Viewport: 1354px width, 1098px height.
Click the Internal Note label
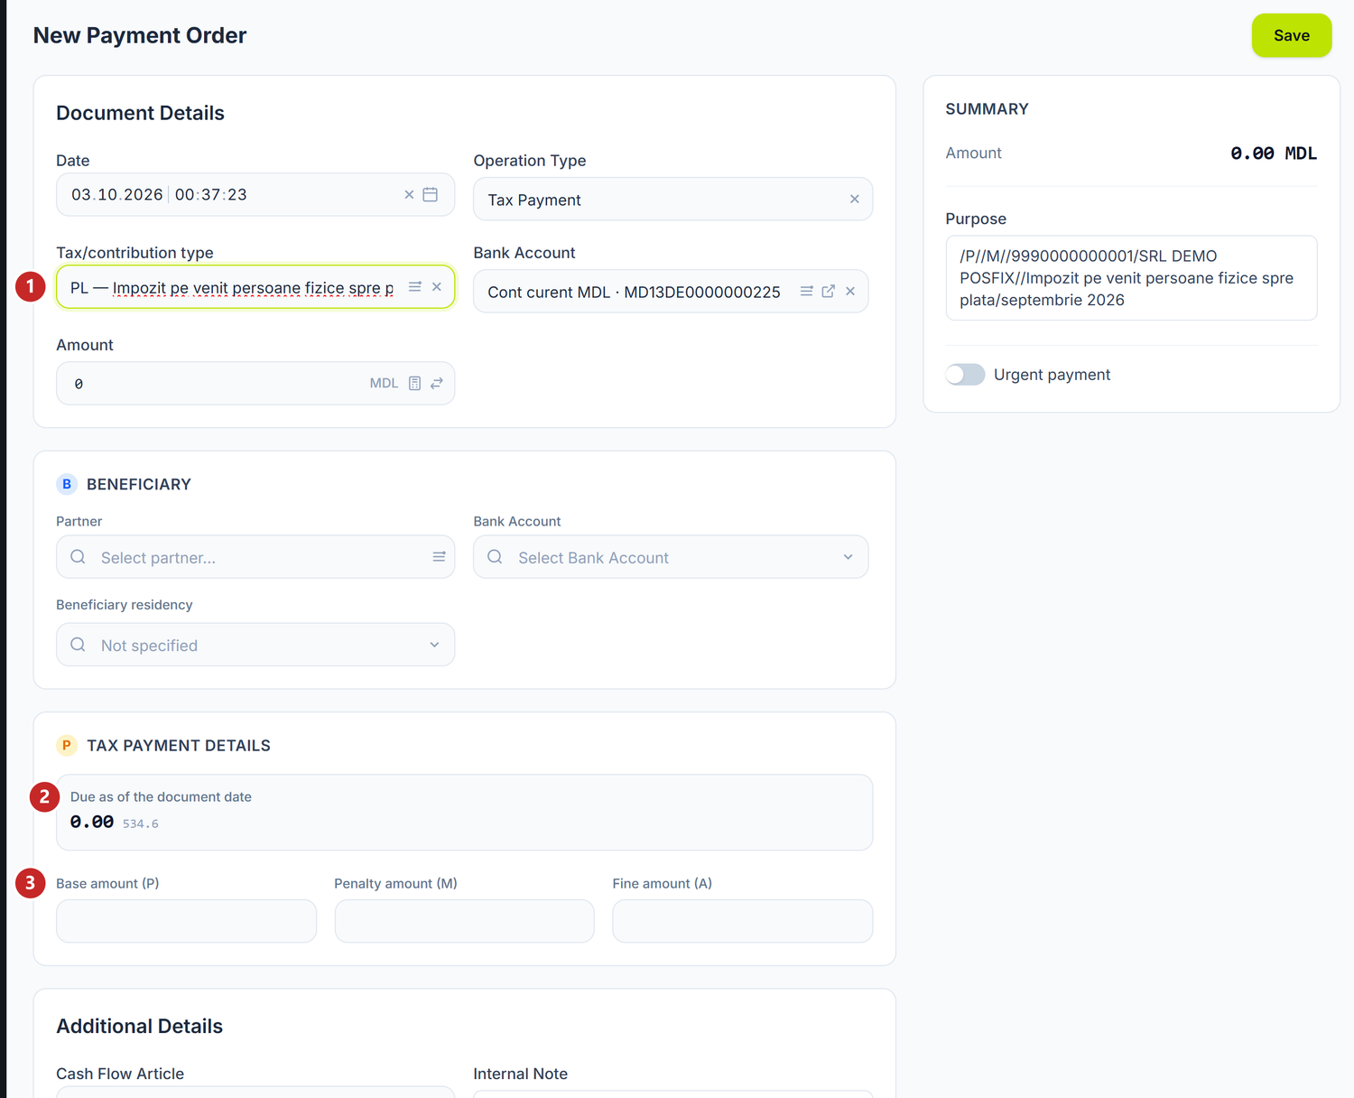[521, 1074]
